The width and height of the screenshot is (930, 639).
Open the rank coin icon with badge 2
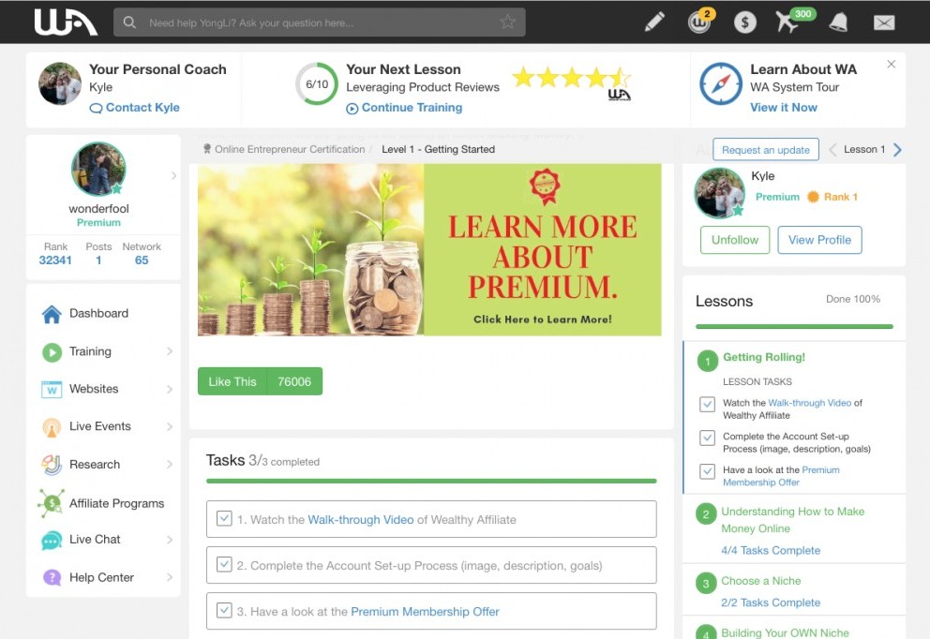700,22
